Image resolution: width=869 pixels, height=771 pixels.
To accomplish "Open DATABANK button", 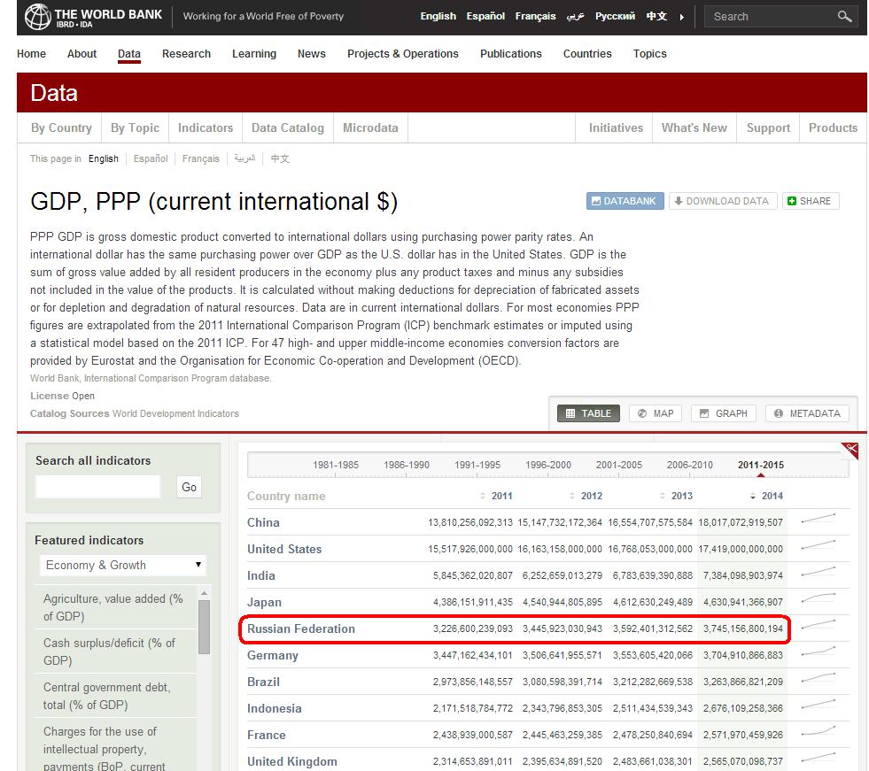I will (625, 201).
